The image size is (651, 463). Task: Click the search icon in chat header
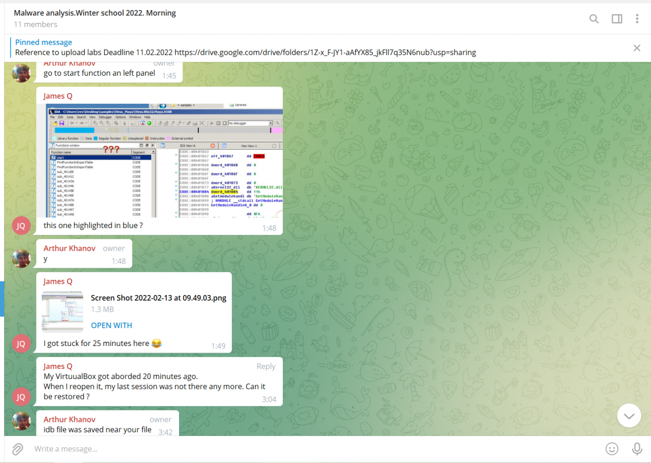[594, 19]
